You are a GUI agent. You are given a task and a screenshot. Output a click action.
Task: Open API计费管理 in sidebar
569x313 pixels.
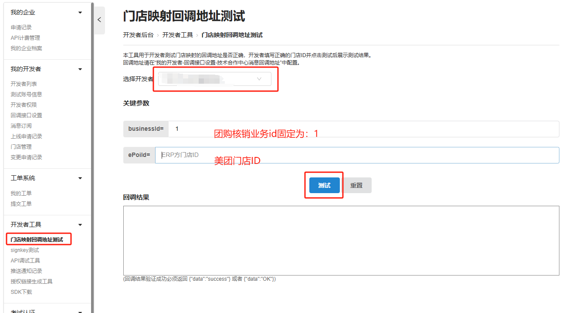tap(25, 38)
